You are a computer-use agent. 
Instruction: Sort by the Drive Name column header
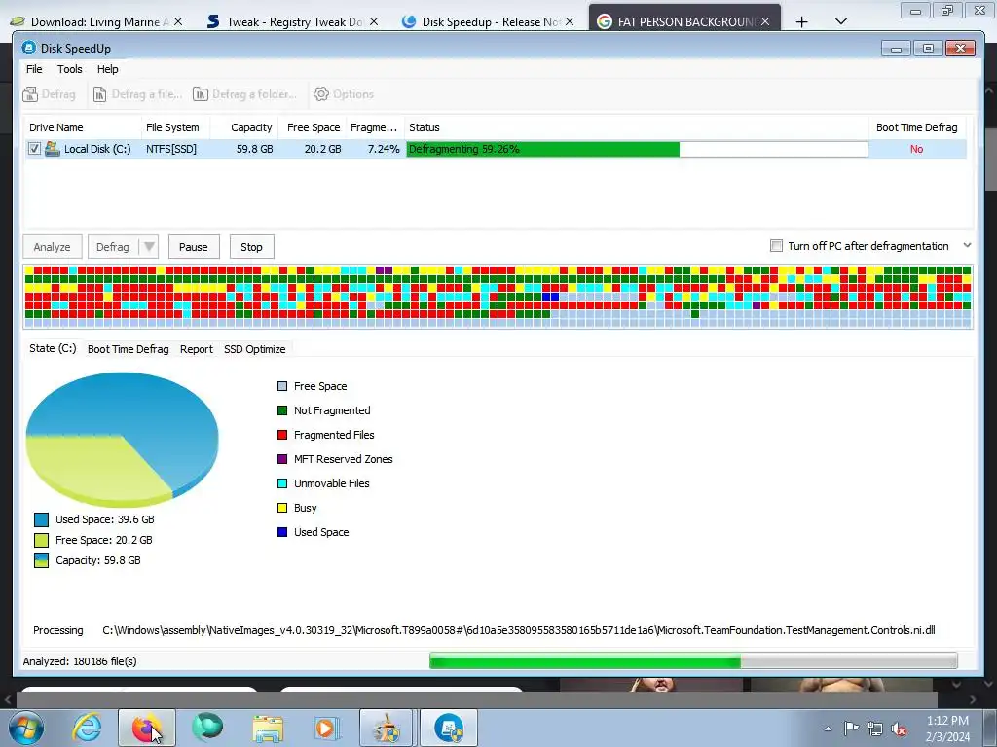pyautogui.click(x=83, y=127)
